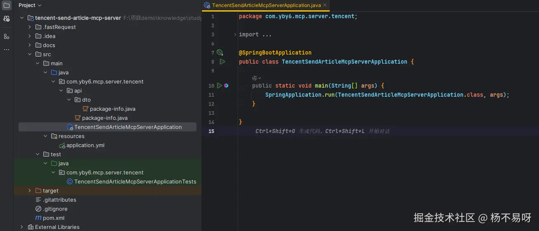539x231 pixels.
Task: Expand the .fastRequest folder
Action: point(30,27)
